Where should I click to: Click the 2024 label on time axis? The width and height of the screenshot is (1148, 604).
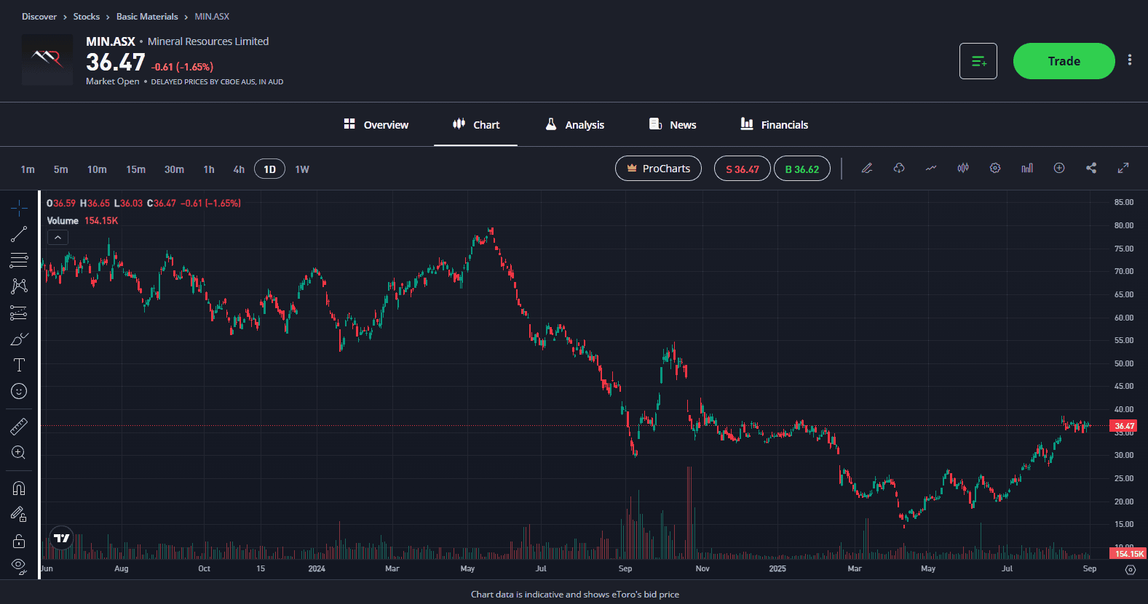[317, 568]
